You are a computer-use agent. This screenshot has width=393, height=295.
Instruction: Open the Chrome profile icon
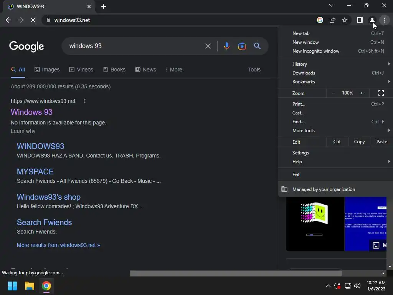coord(372,20)
